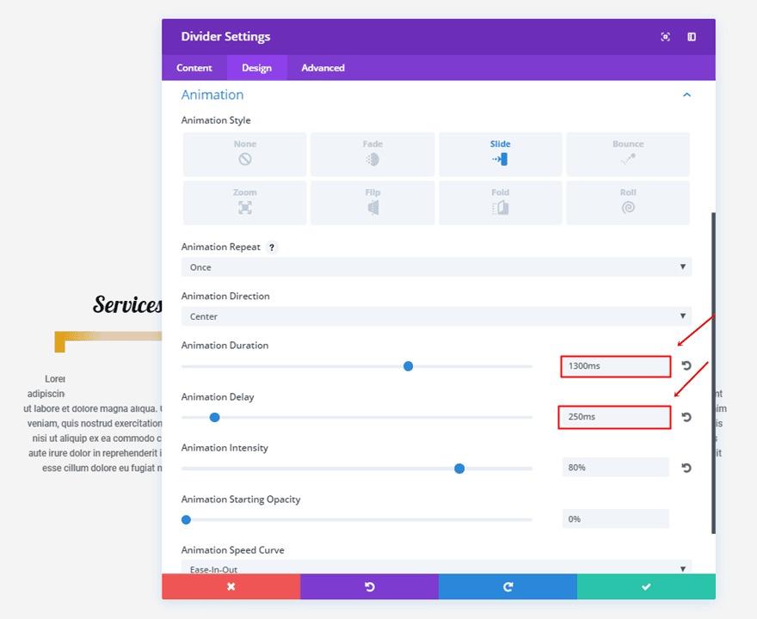Screen dimensions: 757x619
Task: Click the redo button in footer
Action: (x=508, y=586)
